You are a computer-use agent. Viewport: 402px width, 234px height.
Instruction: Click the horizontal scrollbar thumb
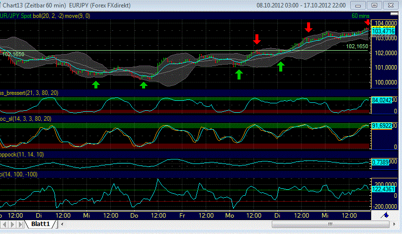[x=330, y=224]
